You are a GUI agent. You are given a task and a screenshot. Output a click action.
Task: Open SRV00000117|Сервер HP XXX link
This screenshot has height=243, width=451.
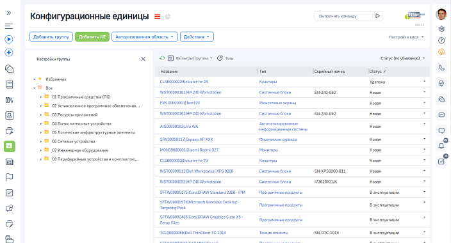[186, 139]
